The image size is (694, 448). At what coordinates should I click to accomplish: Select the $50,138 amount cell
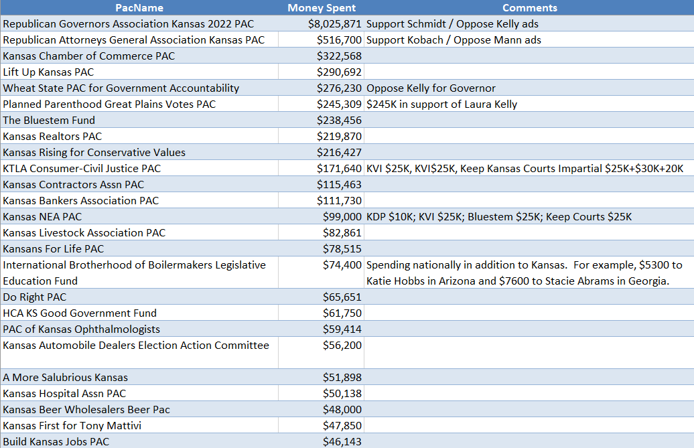tap(322, 393)
